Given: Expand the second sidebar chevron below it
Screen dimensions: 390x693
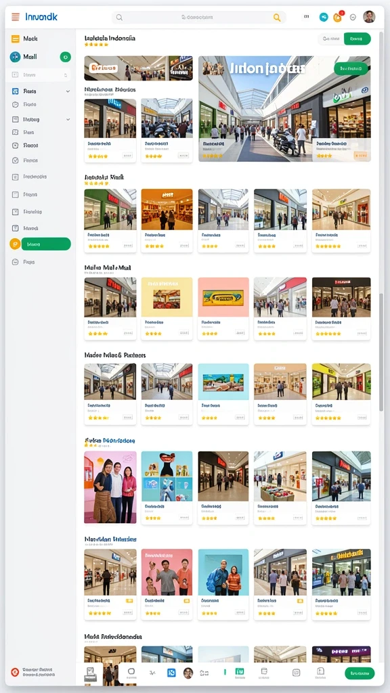Looking at the screenshot, I should coord(68,119).
